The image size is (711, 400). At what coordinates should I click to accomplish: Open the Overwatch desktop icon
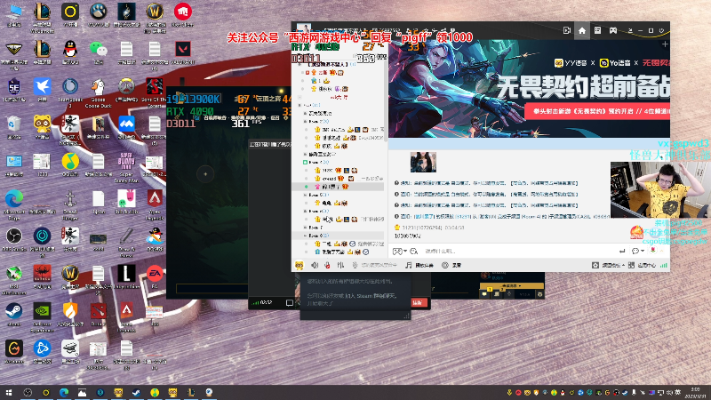[x=126, y=90]
